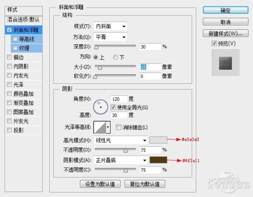Click the layer style preview square
Image resolution: width=253 pixels, height=197 pixels.
225,63
